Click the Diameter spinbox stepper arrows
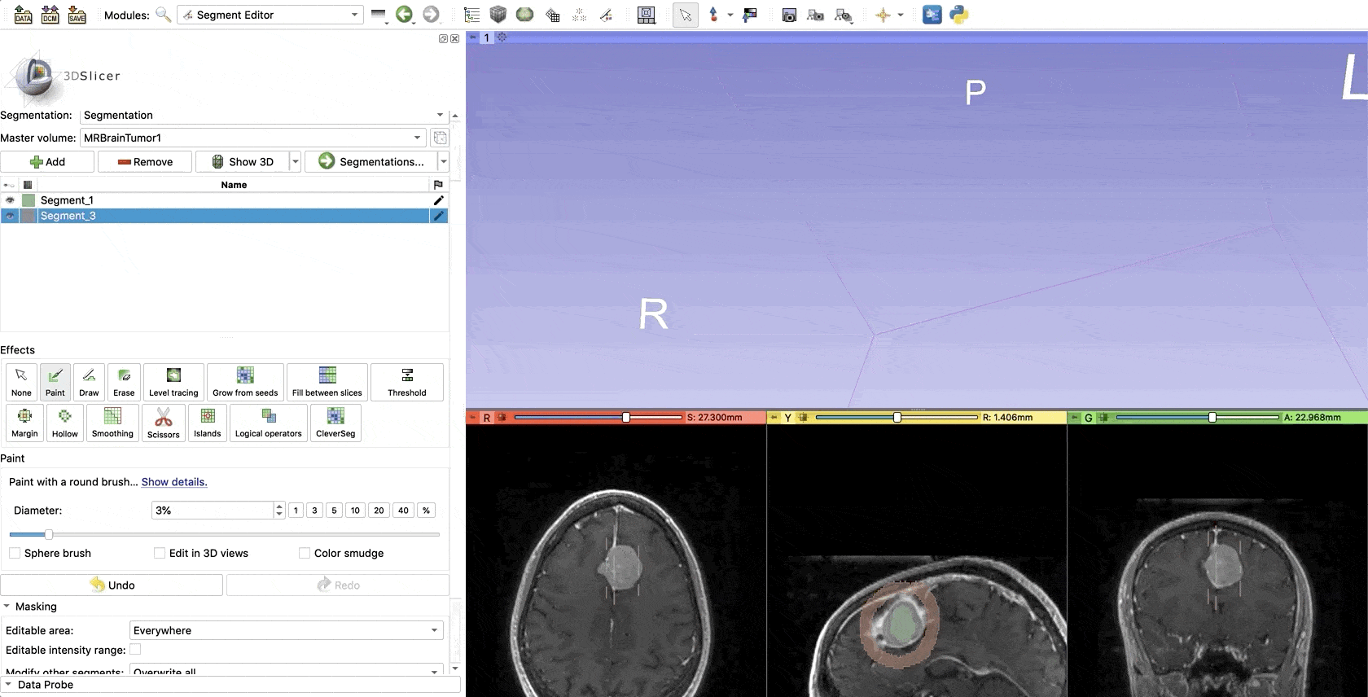 coord(279,511)
